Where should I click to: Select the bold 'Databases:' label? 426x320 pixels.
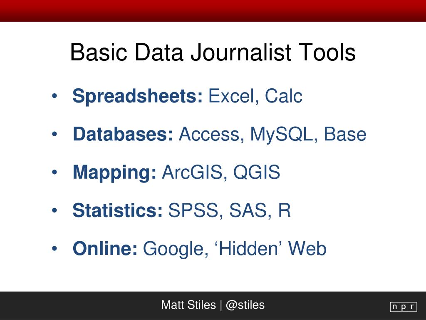pyautogui.click(x=123, y=134)
